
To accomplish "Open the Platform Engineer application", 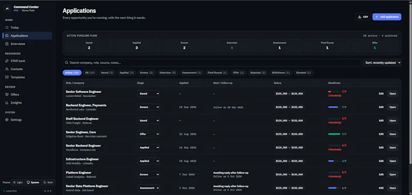I will click(392, 174).
